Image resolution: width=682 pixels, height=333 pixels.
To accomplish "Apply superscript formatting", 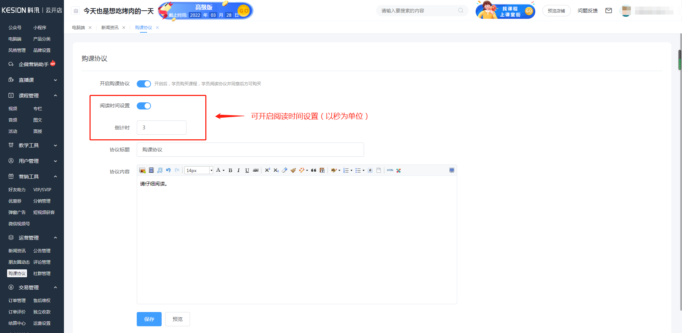I will [267, 170].
